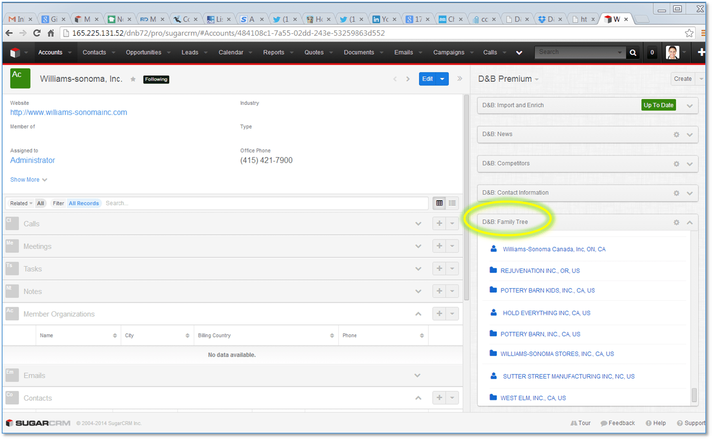Click the Up To Date button

658,105
